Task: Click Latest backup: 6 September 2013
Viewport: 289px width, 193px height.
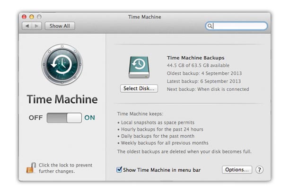Action: tap(204, 81)
